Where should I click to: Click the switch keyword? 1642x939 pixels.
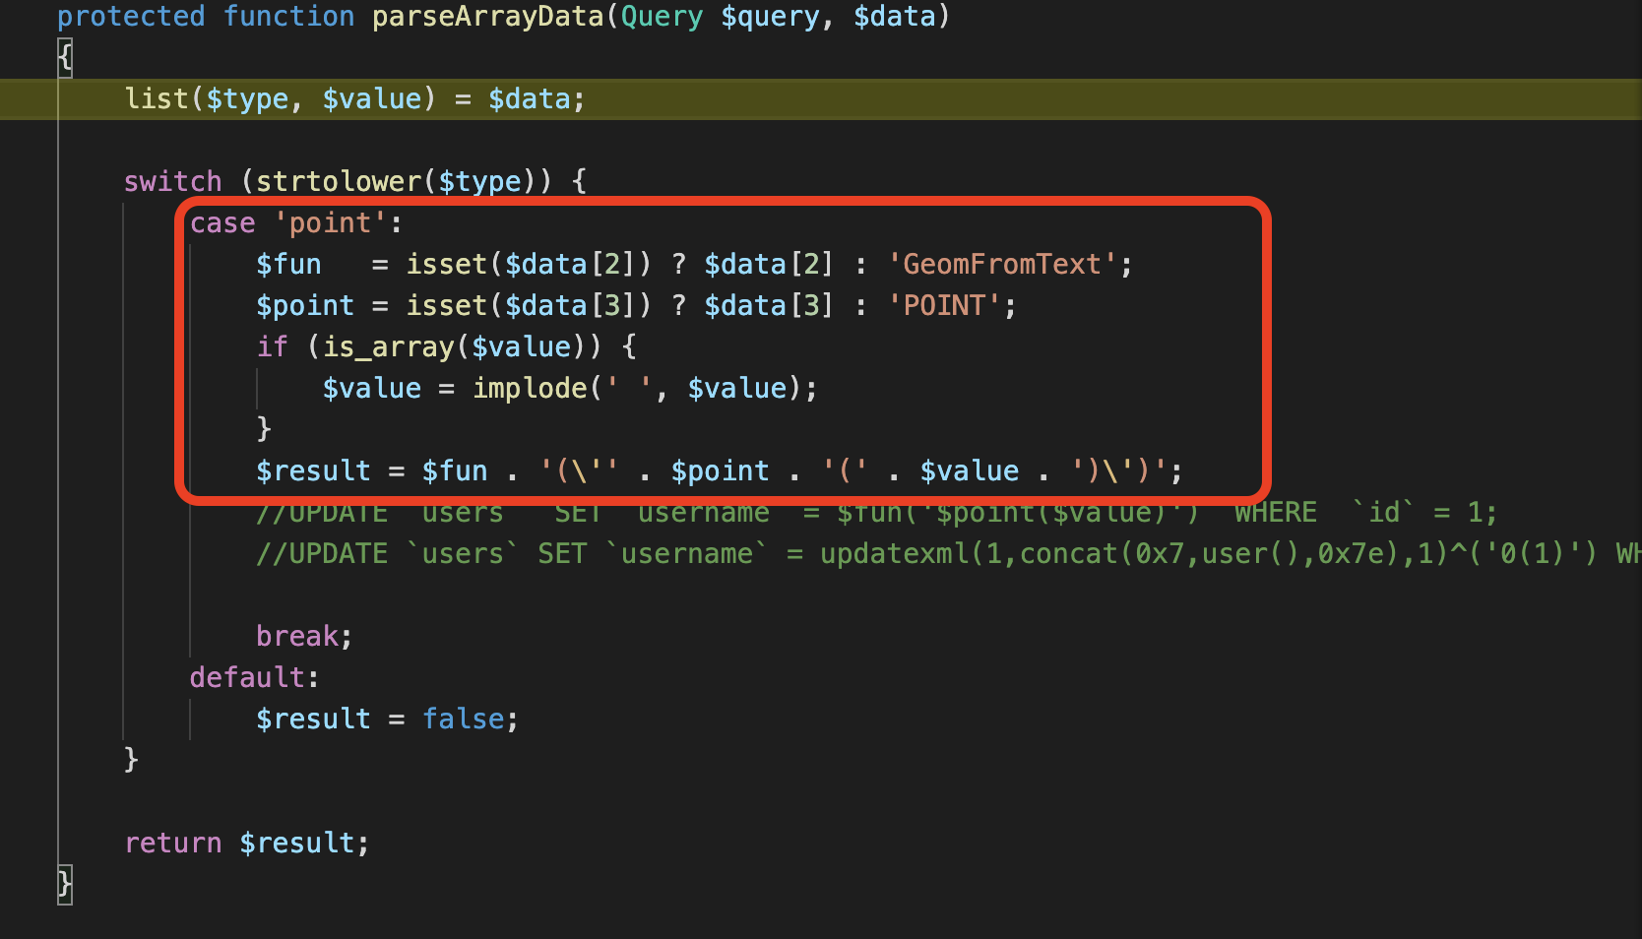click(x=173, y=181)
